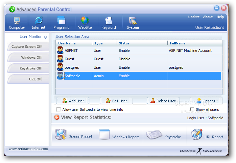Click the Delete User button
Image resolution: width=236 pixels, height=163 pixels.
coord(163,101)
